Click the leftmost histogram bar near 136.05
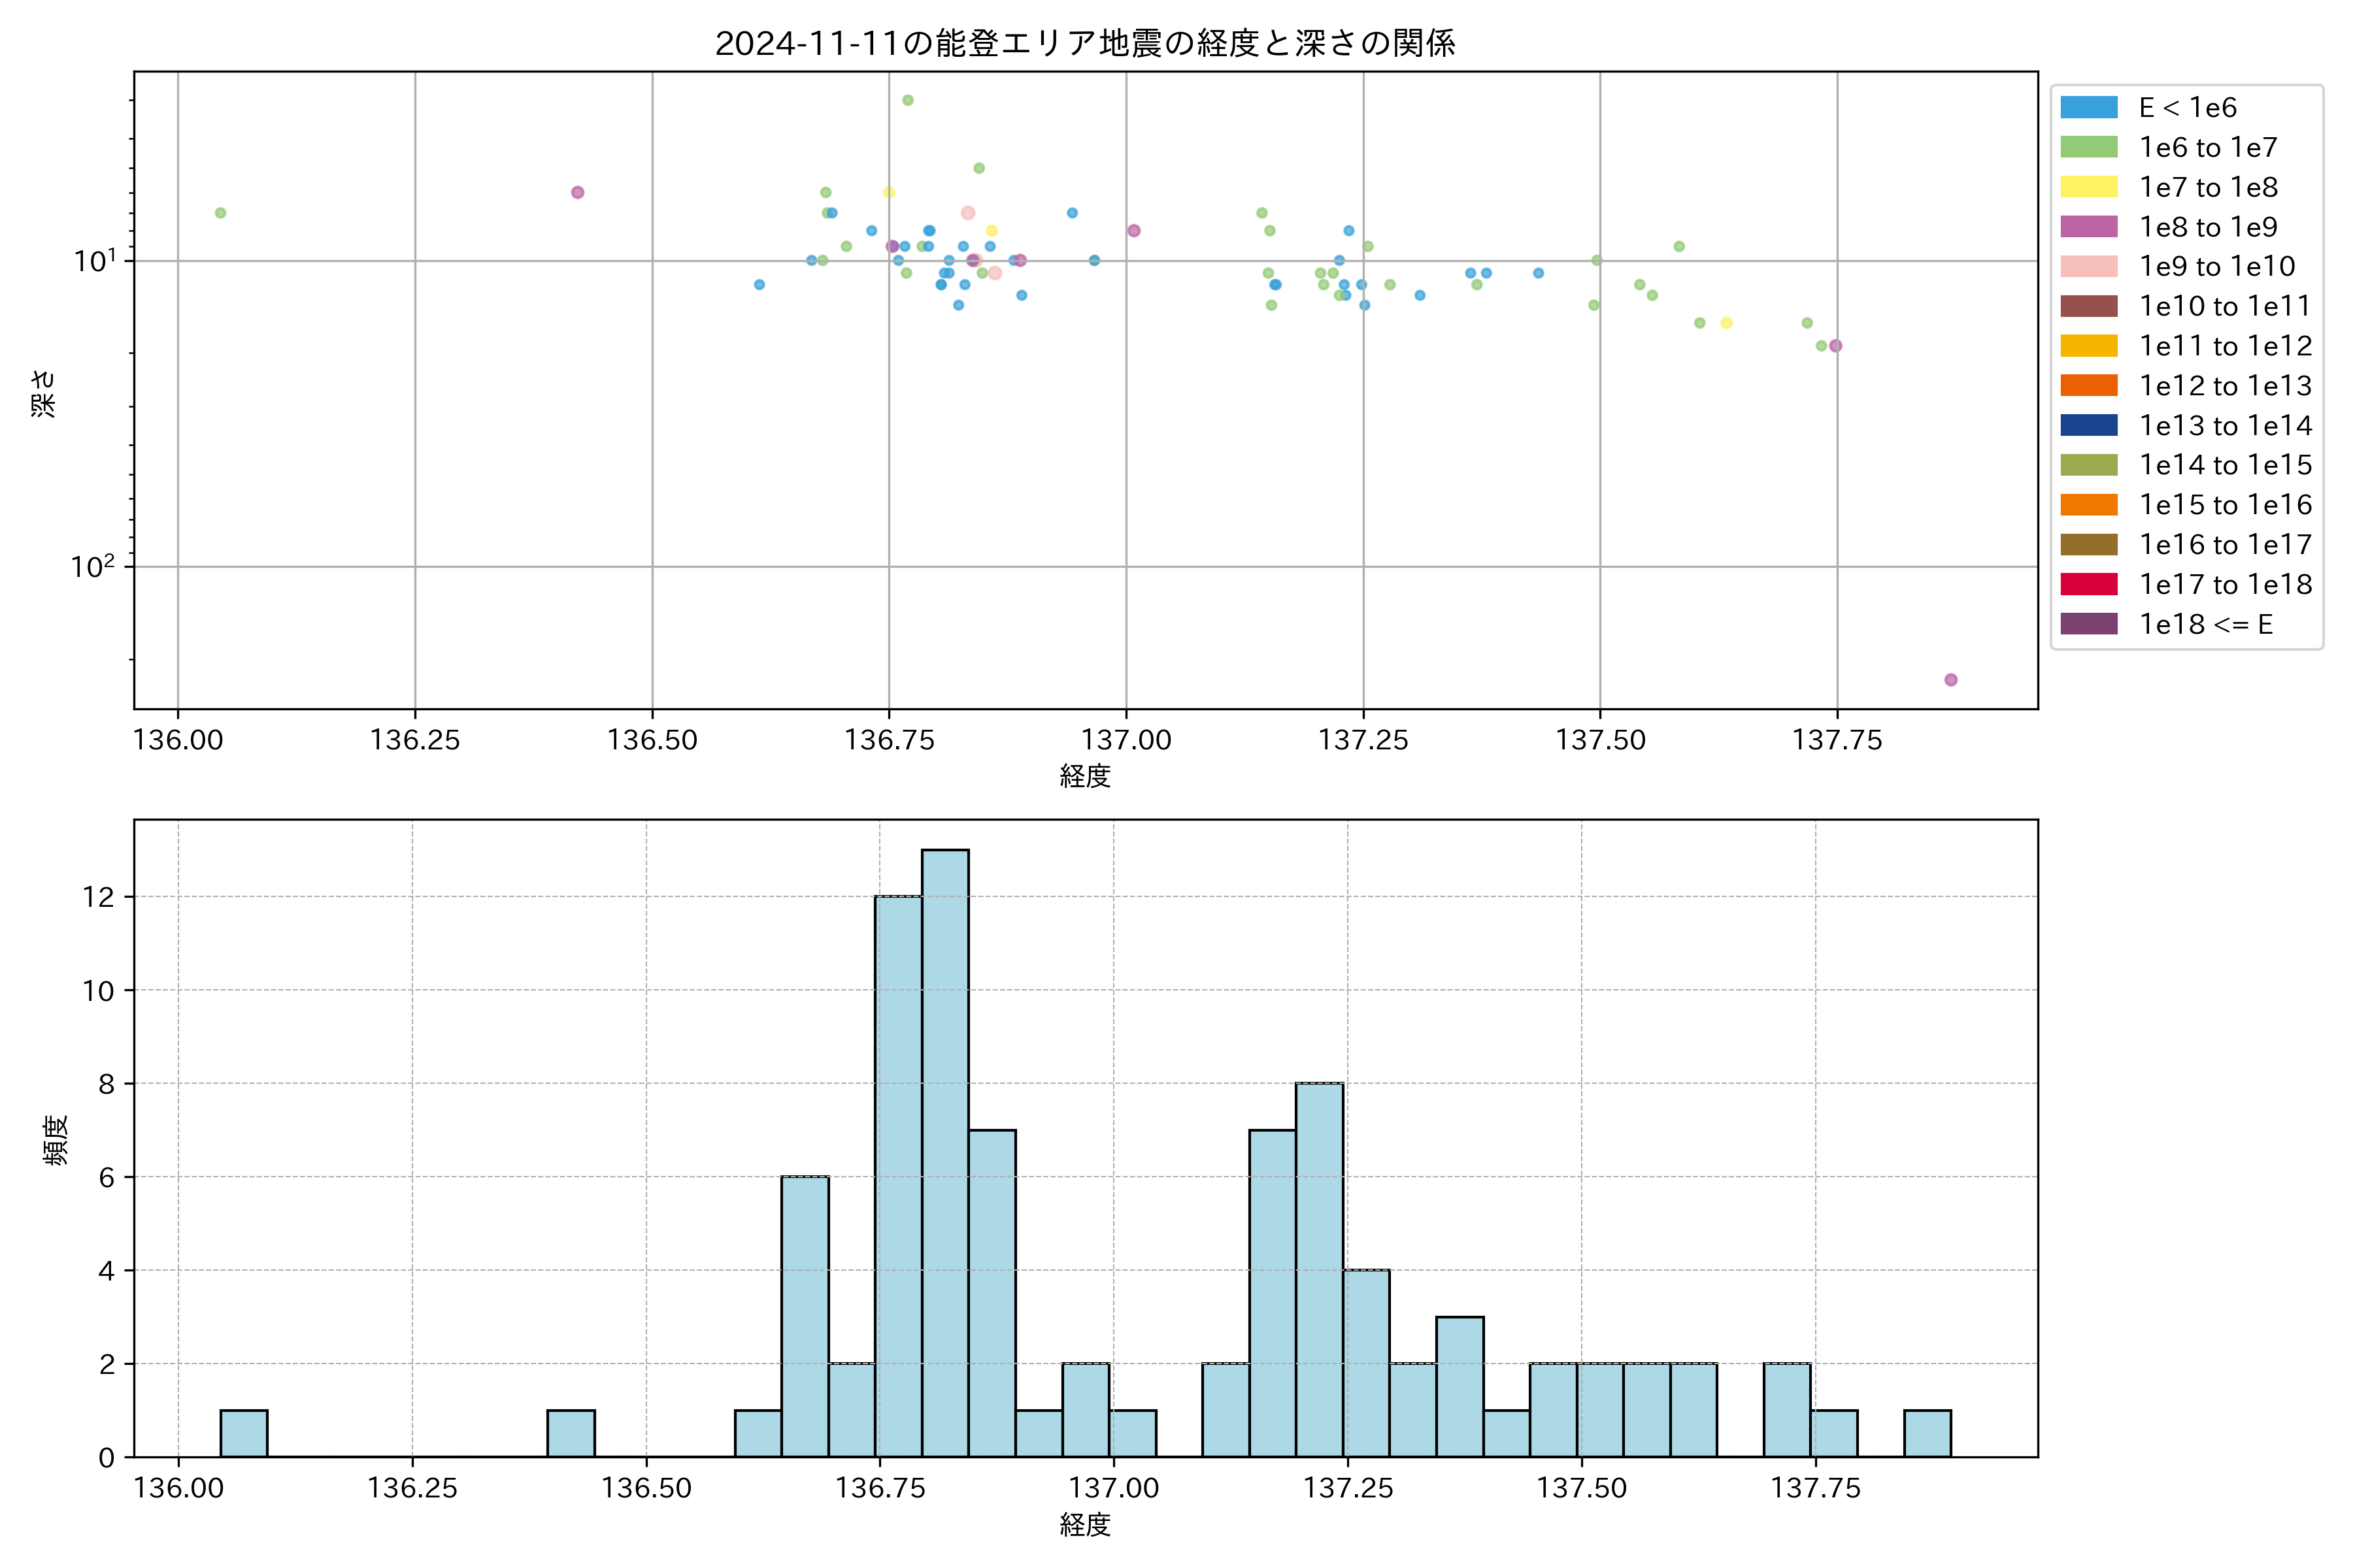Screen dimensions: 2353x1568 tap(243, 1433)
